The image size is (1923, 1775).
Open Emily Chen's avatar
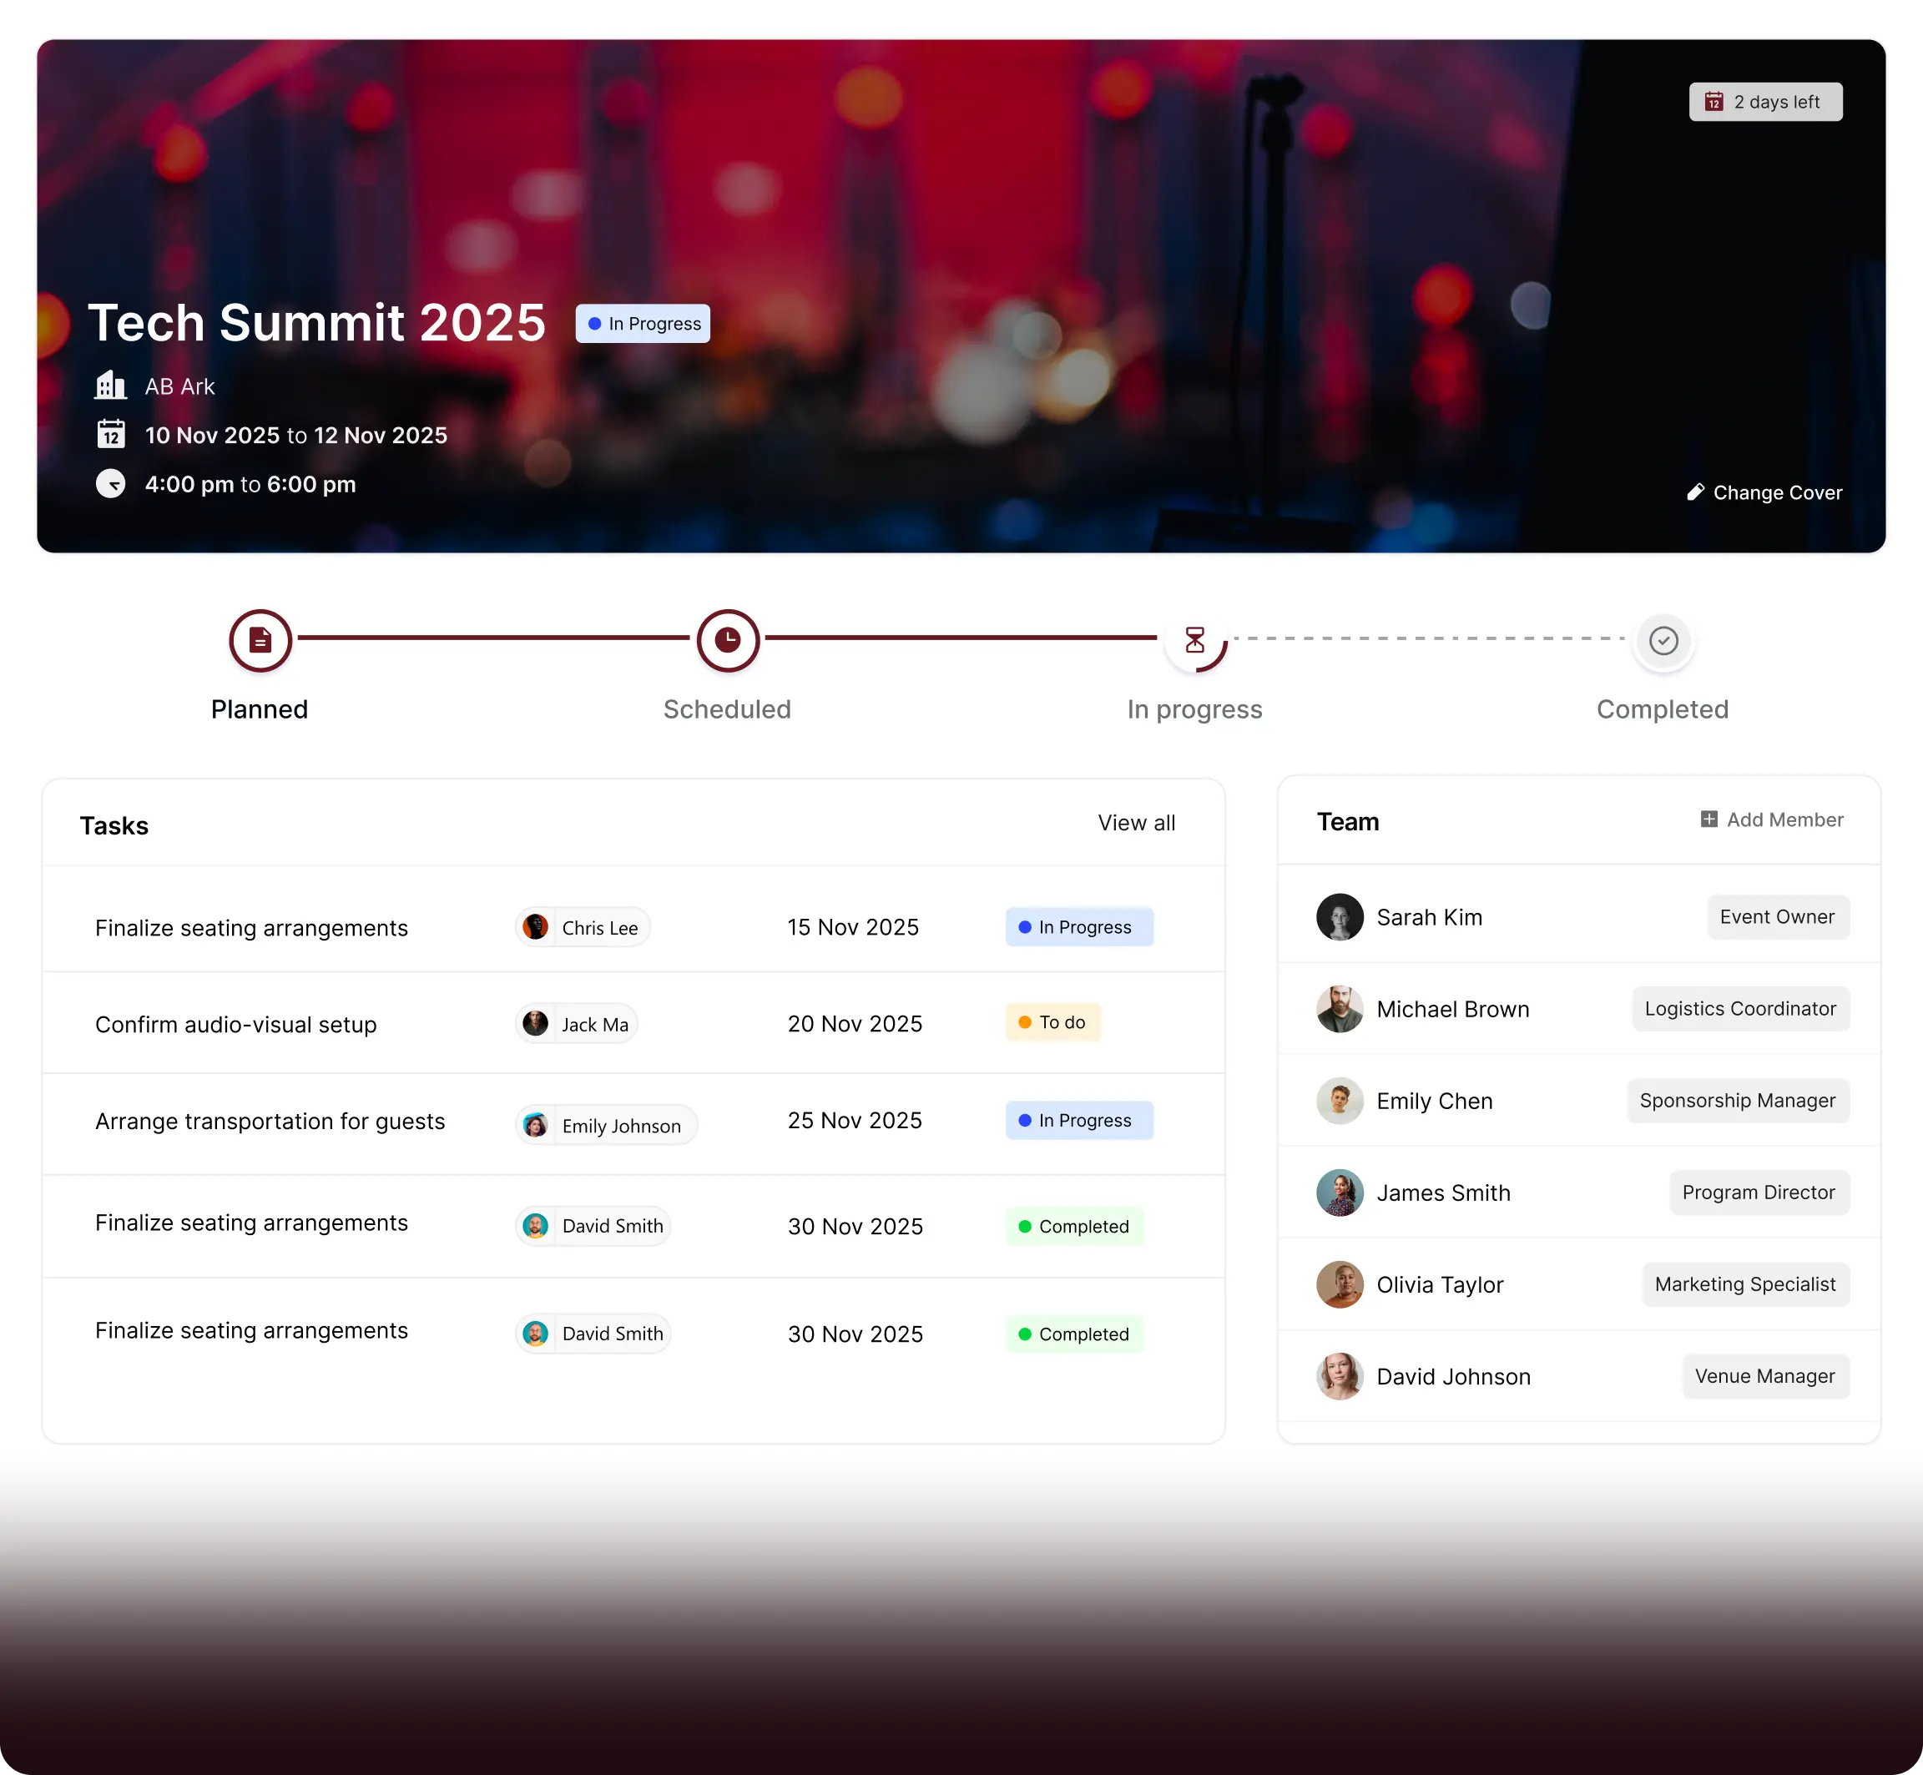click(1340, 1101)
